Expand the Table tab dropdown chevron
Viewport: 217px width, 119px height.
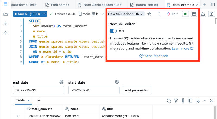pos(29,100)
